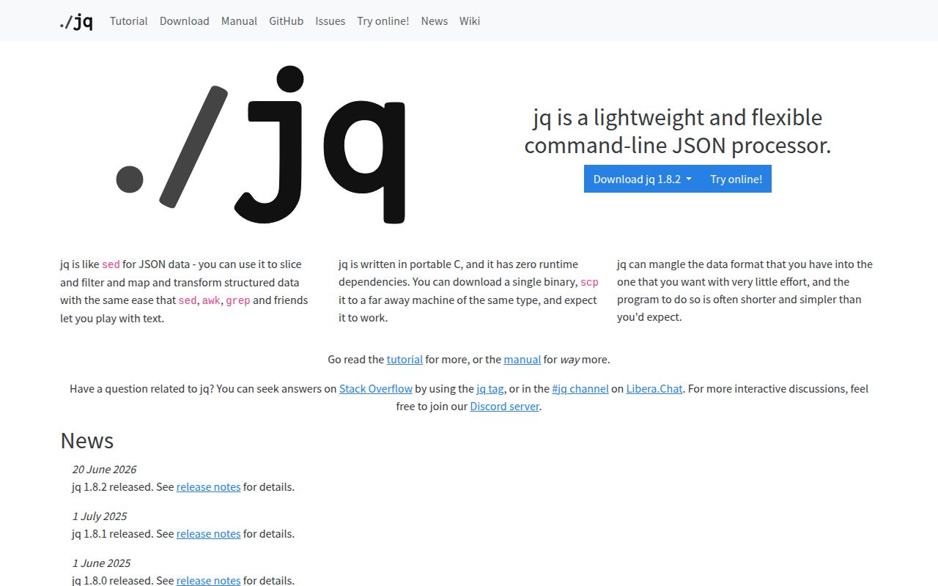
Task: Join via the Discord server link
Action: click(x=505, y=407)
